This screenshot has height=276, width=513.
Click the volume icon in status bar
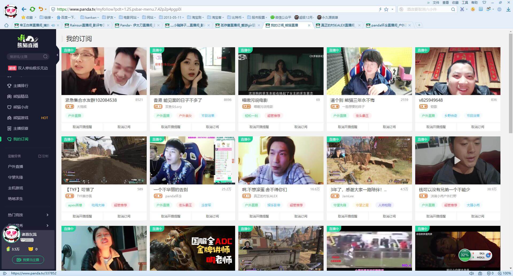pyautogui.click(x=471, y=273)
